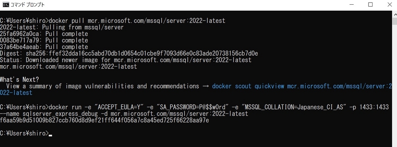Screen dimensions: 397x147
Task: Click the What's Next? heading
Action: pyautogui.click(x=20, y=79)
